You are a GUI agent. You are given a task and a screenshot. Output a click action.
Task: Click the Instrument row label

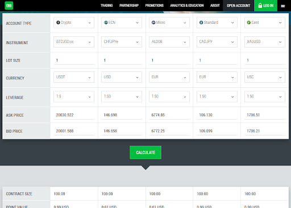click(17, 43)
